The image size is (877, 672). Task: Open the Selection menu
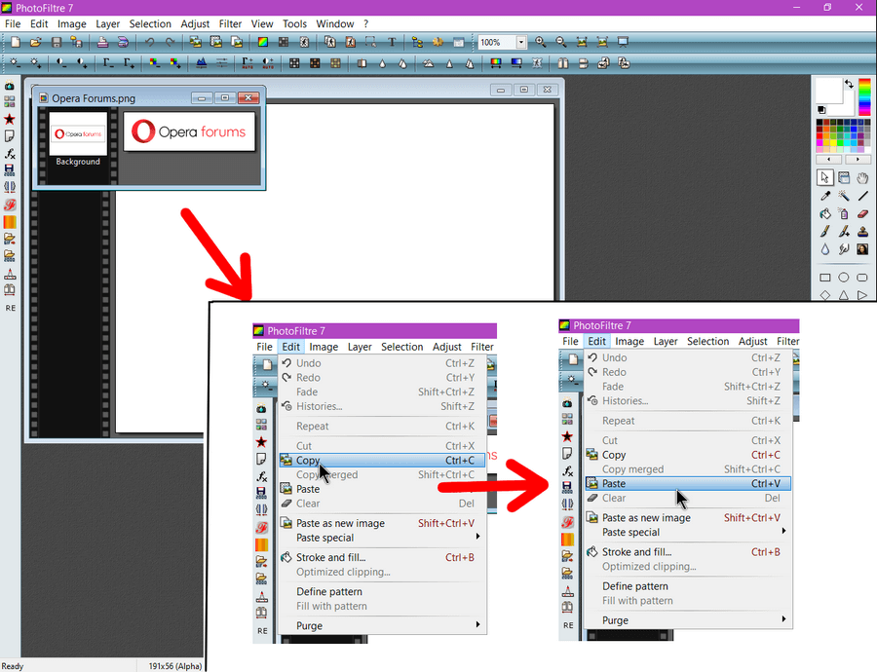150,23
